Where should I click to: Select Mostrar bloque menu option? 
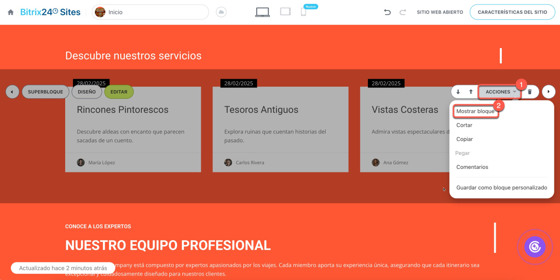point(475,111)
